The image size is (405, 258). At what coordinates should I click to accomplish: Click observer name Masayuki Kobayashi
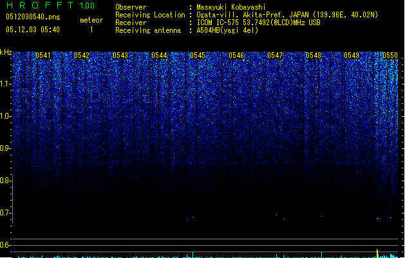[x=231, y=7]
